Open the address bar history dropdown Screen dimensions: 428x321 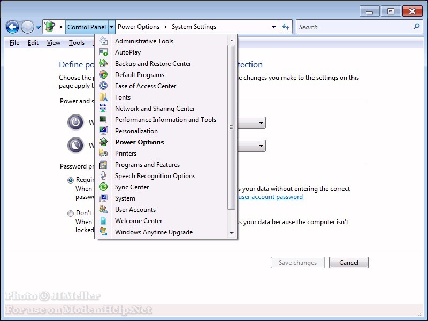click(x=273, y=27)
